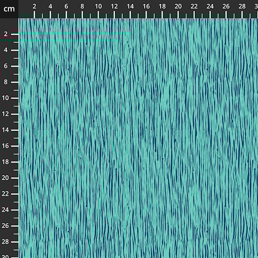Screen dimensions: 258x258
Task: Click the bright cyan horizontal line near 2 cm
Action: (73, 34)
